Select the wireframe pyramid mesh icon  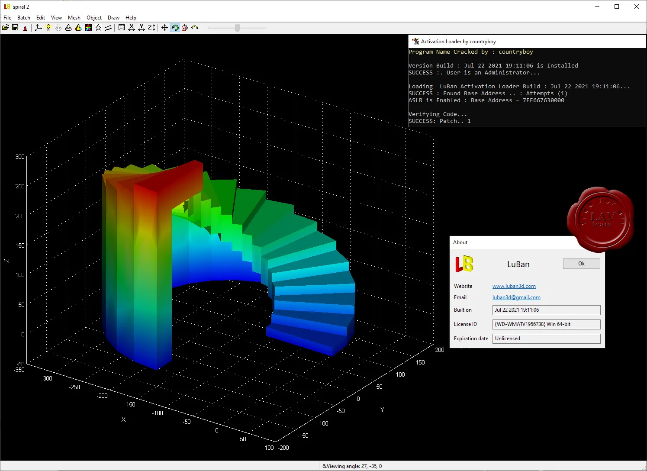pos(68,28)
